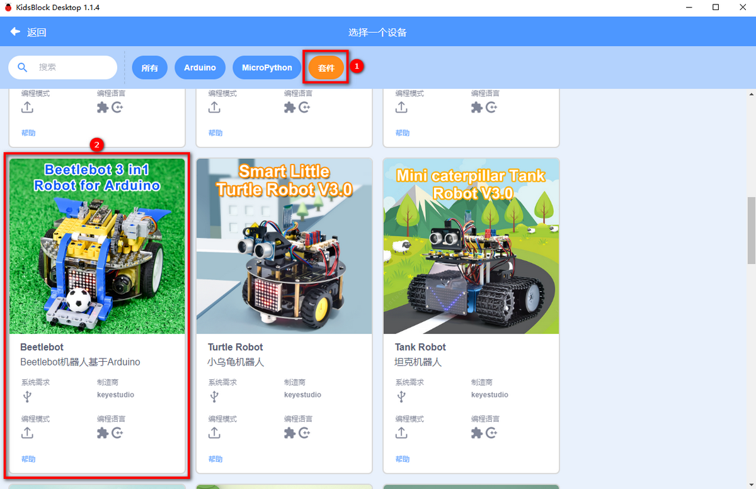
Task: Select the 所有 filter tab
Action: (x=149, y=67)
